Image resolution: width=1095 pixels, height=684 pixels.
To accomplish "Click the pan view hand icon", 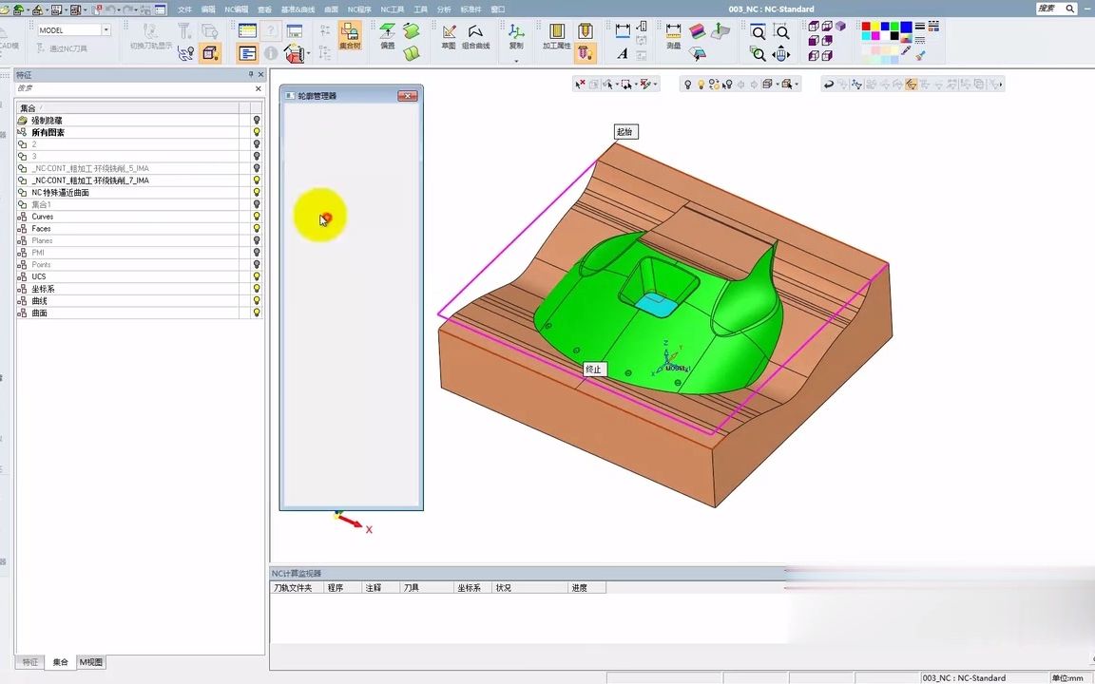I will coord(781,55).
